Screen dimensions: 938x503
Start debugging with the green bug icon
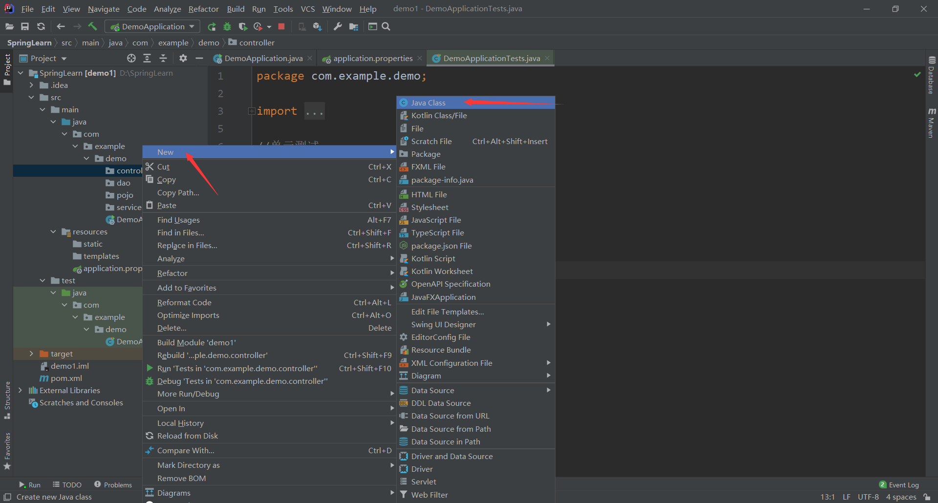(x=227, y=26)
